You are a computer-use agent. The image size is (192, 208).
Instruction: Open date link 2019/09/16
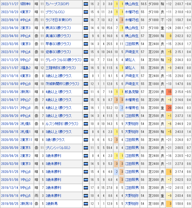click(10, 196)
